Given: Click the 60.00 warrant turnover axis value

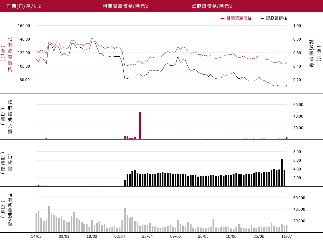Looking at the screenshot, I should point(298,105).
